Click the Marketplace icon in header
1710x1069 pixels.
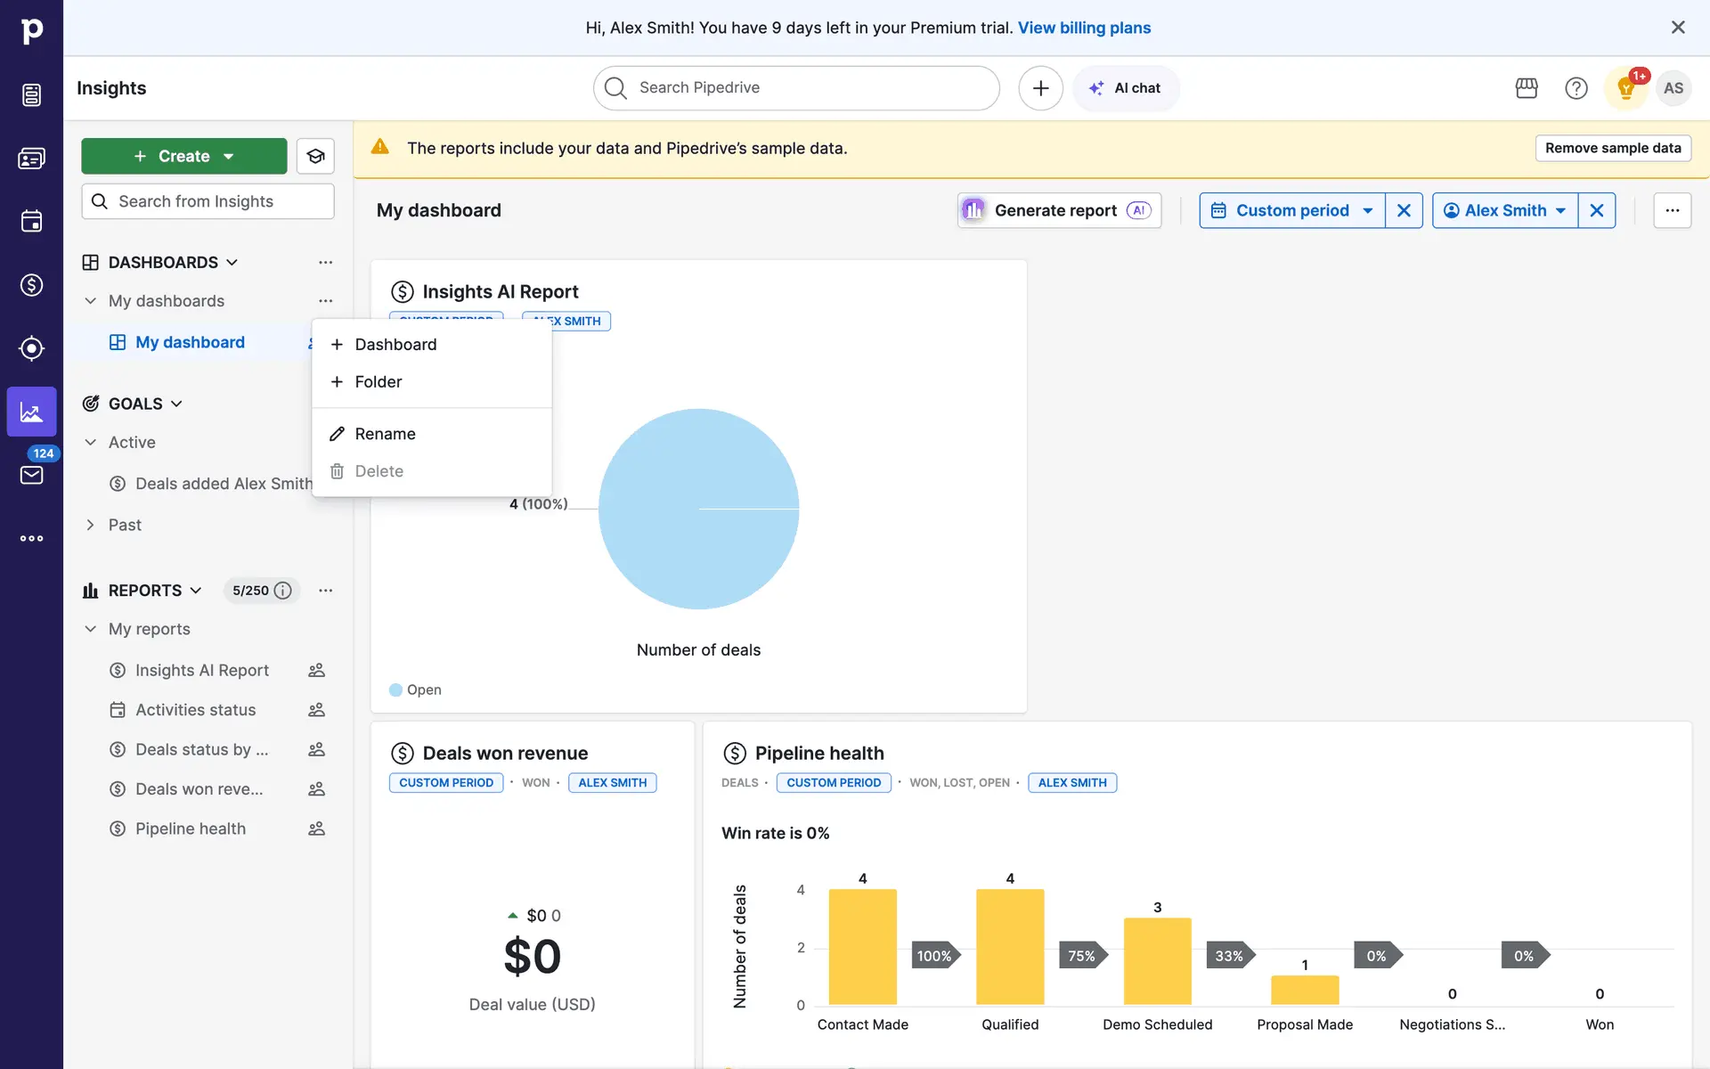click(x=1527, y=88)
